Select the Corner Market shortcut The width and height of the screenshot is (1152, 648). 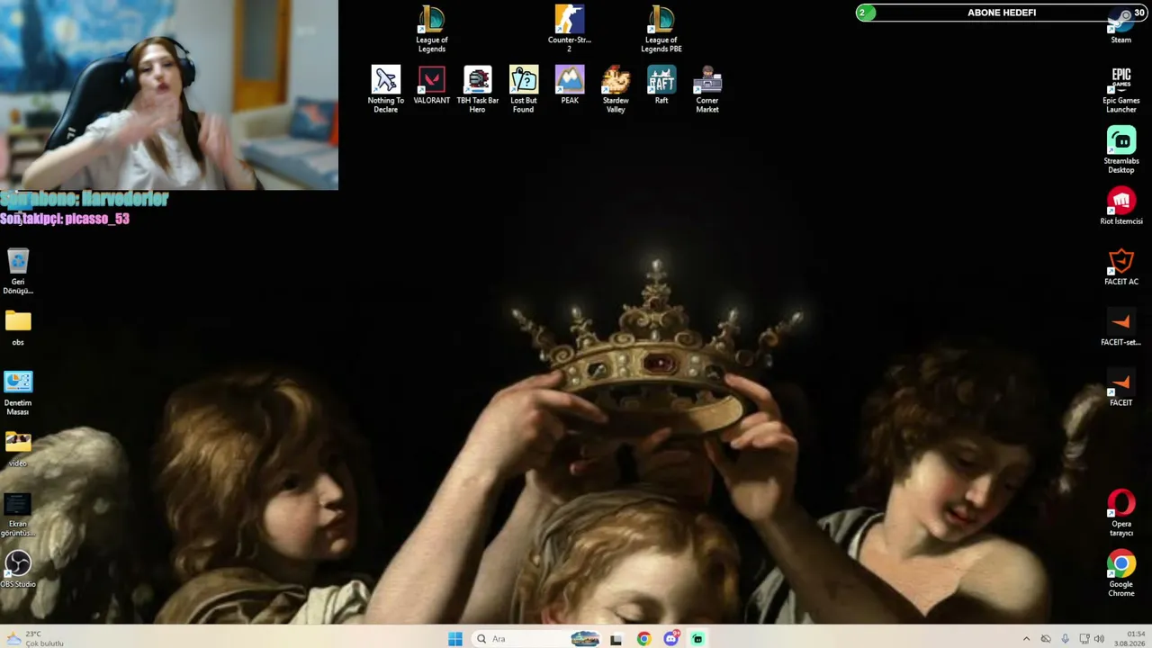[x=707, y=89]
